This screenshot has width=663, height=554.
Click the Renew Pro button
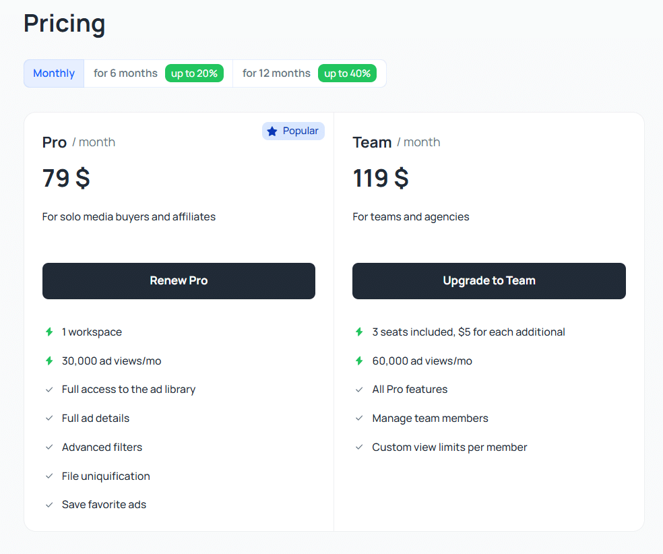(x=179, y=281)
